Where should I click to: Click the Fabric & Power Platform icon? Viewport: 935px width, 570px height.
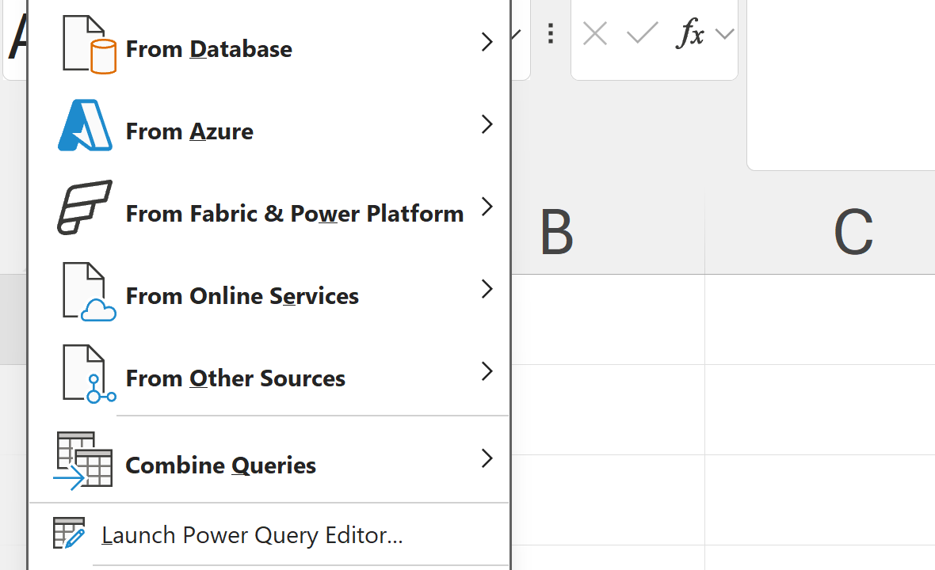(85, 207)
